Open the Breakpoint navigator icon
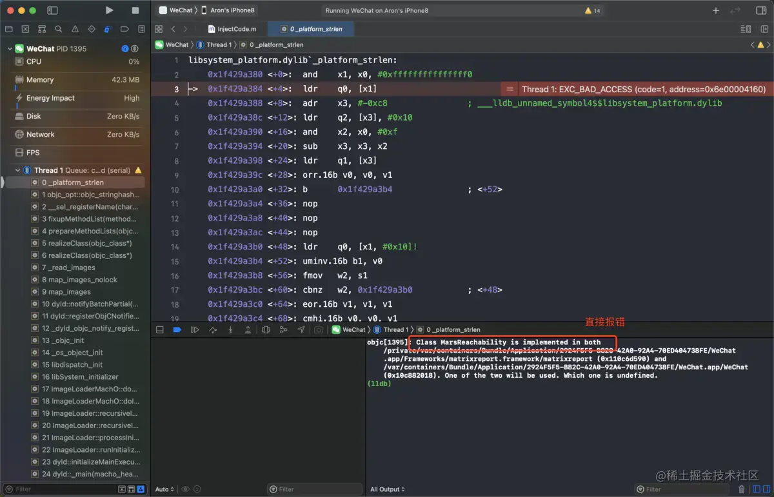The width and height of the screenshot is (774, 497). coord(124,29)
